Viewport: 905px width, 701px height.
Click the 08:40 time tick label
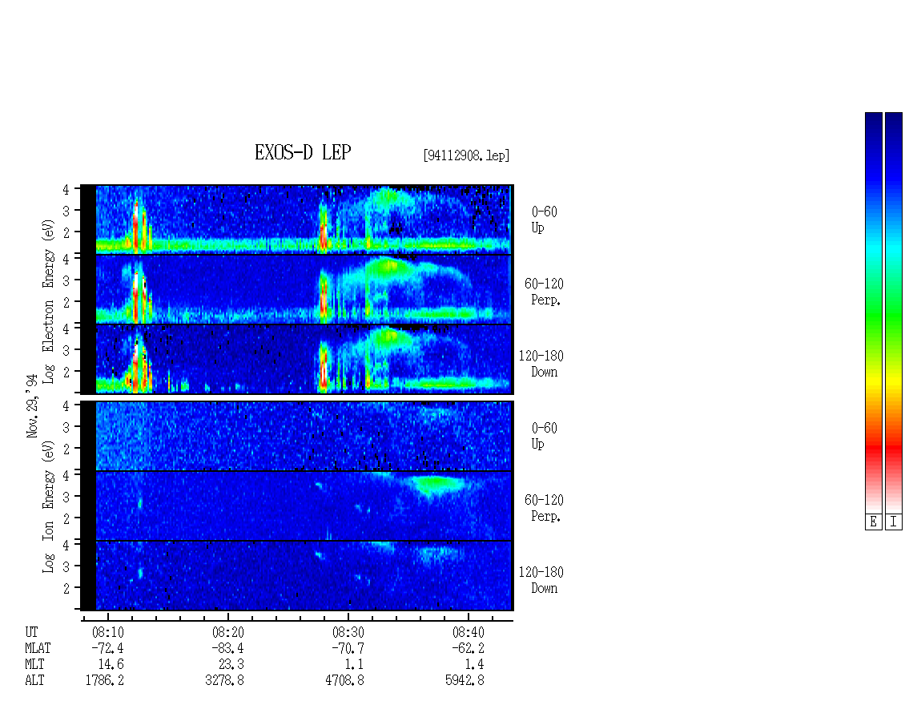click(x=468, y=632)
